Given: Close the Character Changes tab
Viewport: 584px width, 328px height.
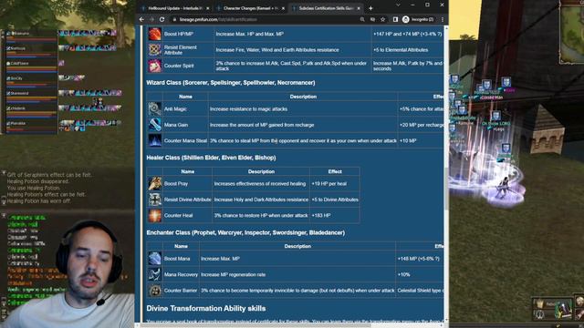Looking at the screenshot, I should click(283, 8).
